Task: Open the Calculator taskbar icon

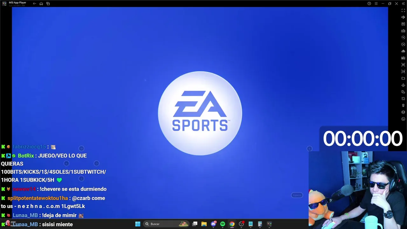Action: click(x=260, y=224)
